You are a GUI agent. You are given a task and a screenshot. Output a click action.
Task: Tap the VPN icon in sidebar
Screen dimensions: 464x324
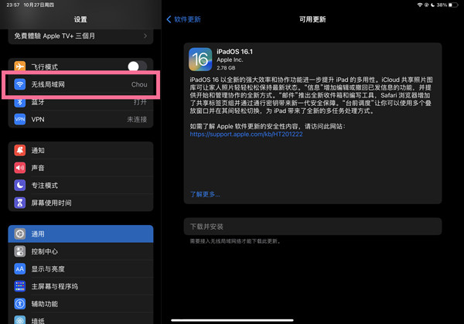point(20,119)
